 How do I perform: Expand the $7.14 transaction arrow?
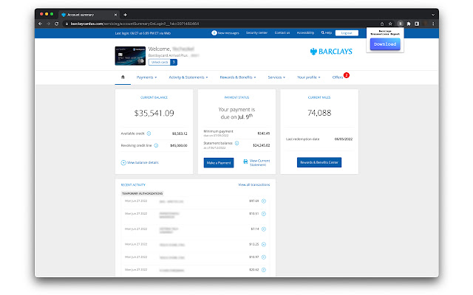pyautogui.click(x=264, y=229)
